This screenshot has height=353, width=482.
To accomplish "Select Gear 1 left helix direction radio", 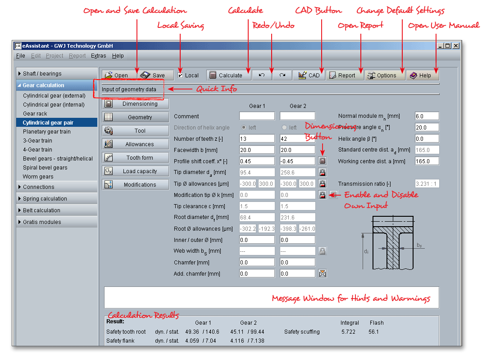I will pyautogui.click(x=245, y=127).
